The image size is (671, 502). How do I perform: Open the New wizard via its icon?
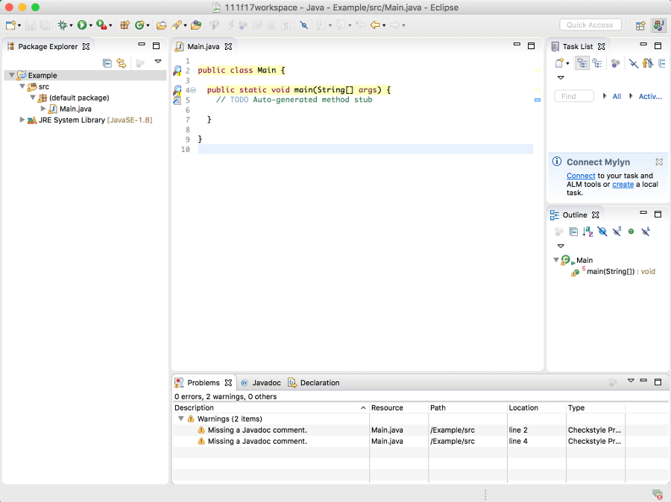(x=9, y=25)
